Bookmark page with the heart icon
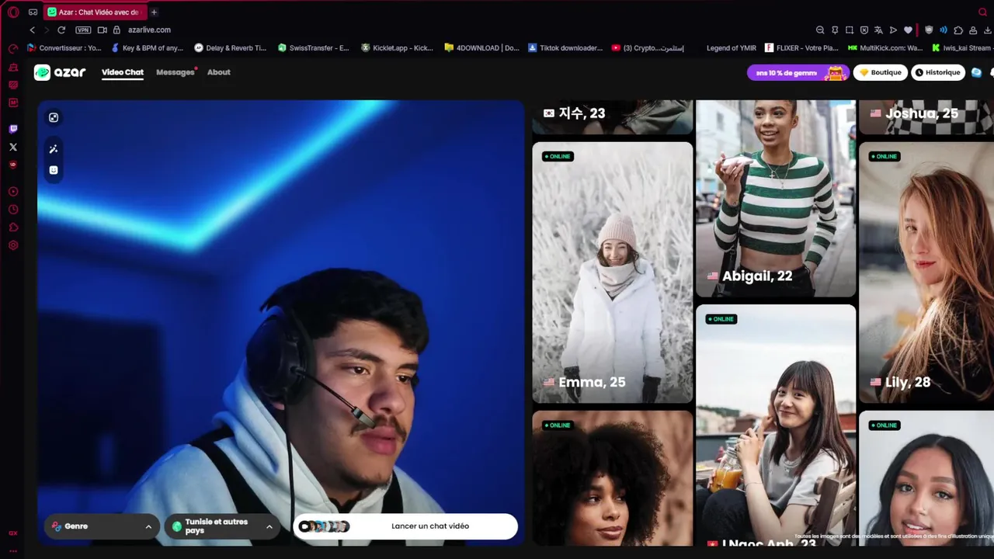 (908, 30)
